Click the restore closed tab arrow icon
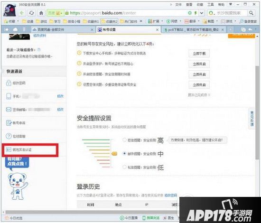Viewport: 261px width, 223px height. click(x=250, y=29)
